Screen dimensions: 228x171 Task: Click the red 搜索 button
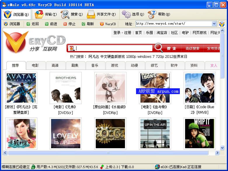[x=172, y=48]
